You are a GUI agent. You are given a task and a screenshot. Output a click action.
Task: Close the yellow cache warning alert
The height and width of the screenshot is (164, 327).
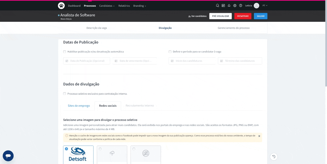coord(259,136)
